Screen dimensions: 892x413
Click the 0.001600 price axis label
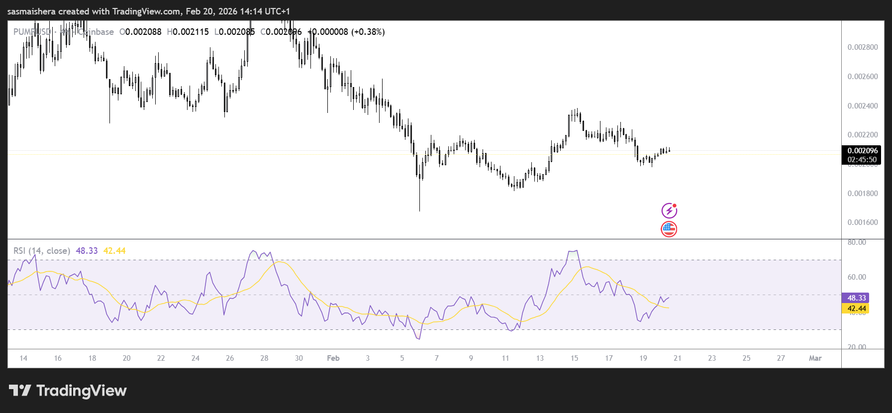point(863,222)
